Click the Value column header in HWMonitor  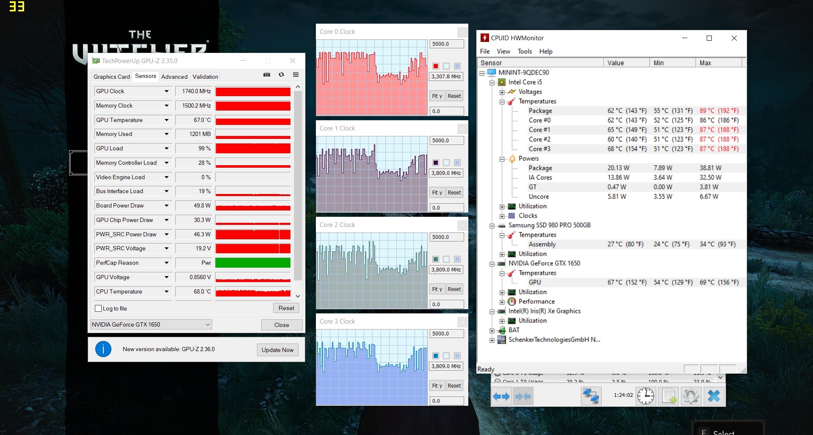627,63
